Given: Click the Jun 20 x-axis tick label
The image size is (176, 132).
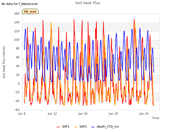Looking at the screenshot, I should 113,114.
